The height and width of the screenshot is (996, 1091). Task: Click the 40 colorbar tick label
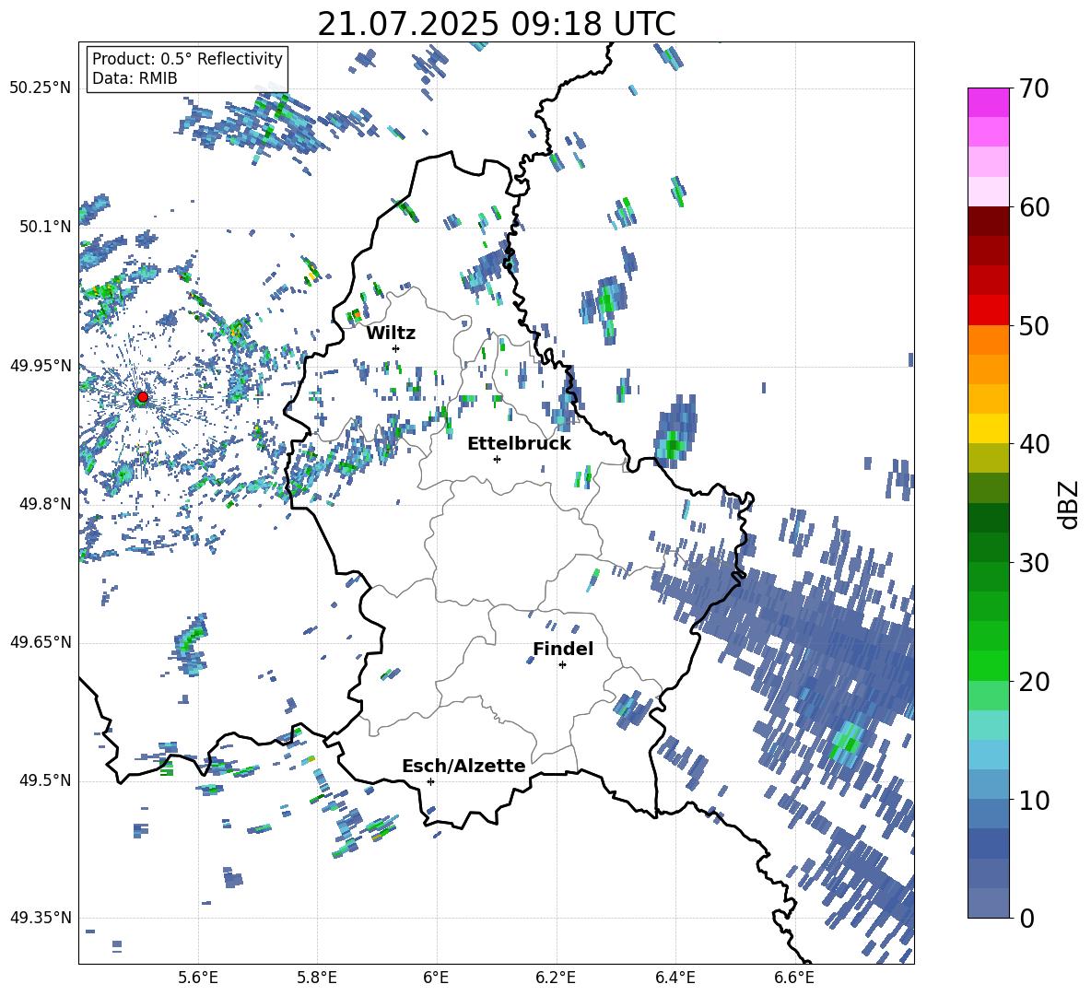click(x=1033, y=444)
